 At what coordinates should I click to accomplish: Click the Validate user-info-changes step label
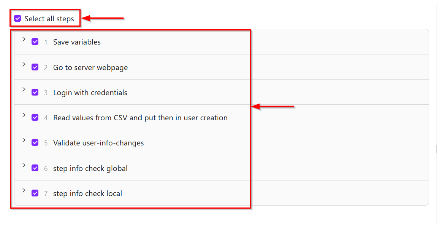[98, 143]
